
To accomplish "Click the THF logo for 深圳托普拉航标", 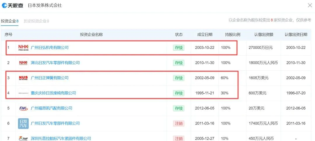I will [23, 138].
